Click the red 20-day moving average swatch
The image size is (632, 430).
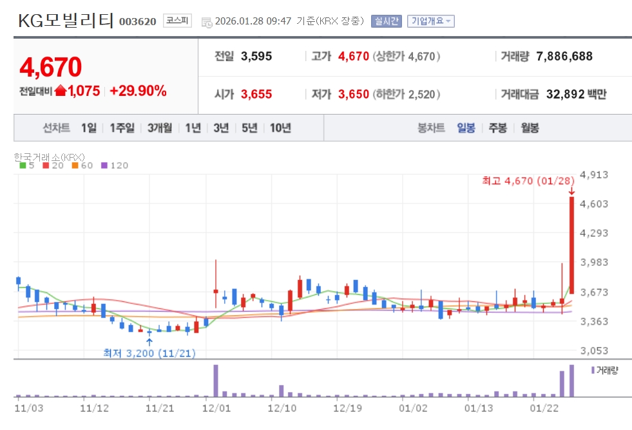pos(46,165)
